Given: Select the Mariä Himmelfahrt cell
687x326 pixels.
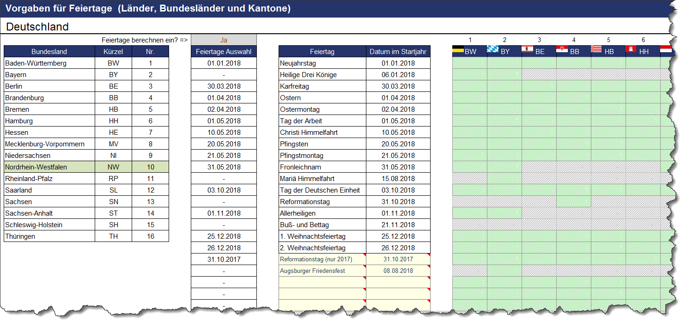Looking at the screenshot, I should (x=322, y=178).
